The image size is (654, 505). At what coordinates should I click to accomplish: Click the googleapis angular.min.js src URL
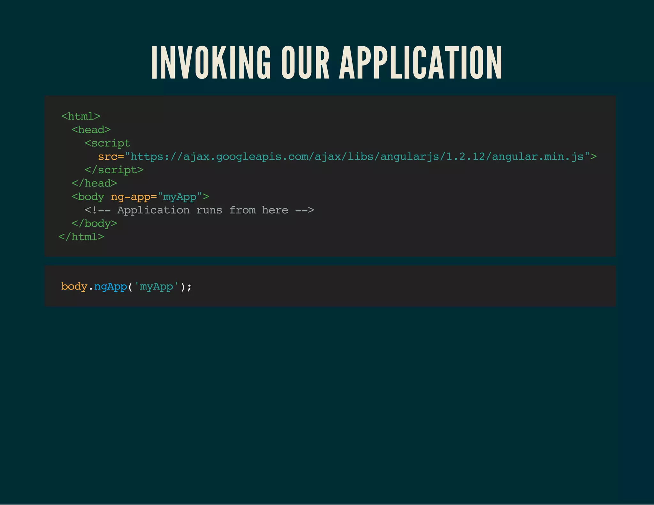[x=357, y=157]
